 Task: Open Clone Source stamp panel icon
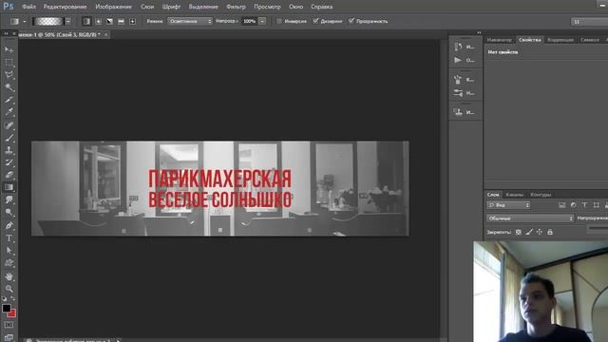[458, 112]
